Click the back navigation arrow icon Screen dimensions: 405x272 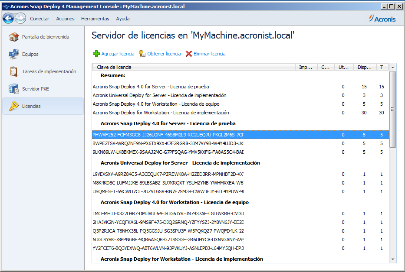pyautogui.click(x=8, y=19)
